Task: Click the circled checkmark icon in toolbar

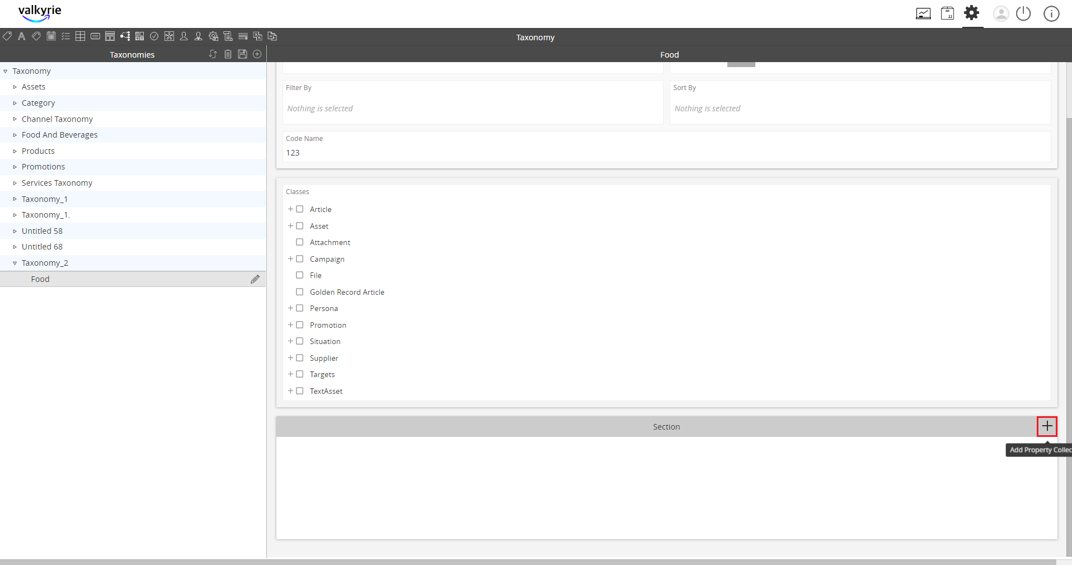Action: (x=154, y=36)
